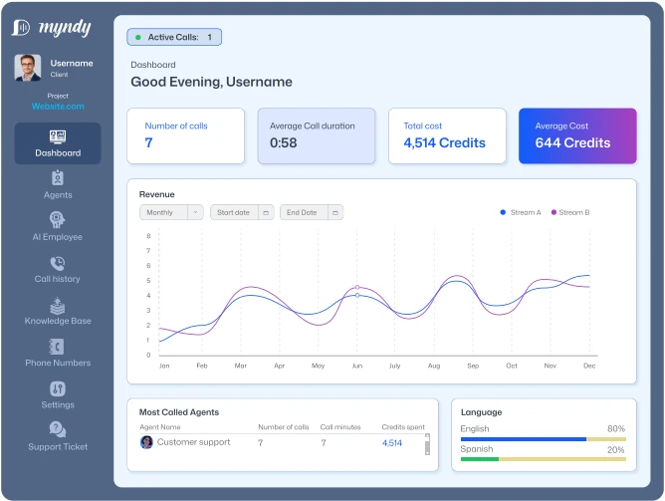This screenshot has height=501, width=665.
Task: Click the Settings sliders icon
Action: tap(58, 388)
